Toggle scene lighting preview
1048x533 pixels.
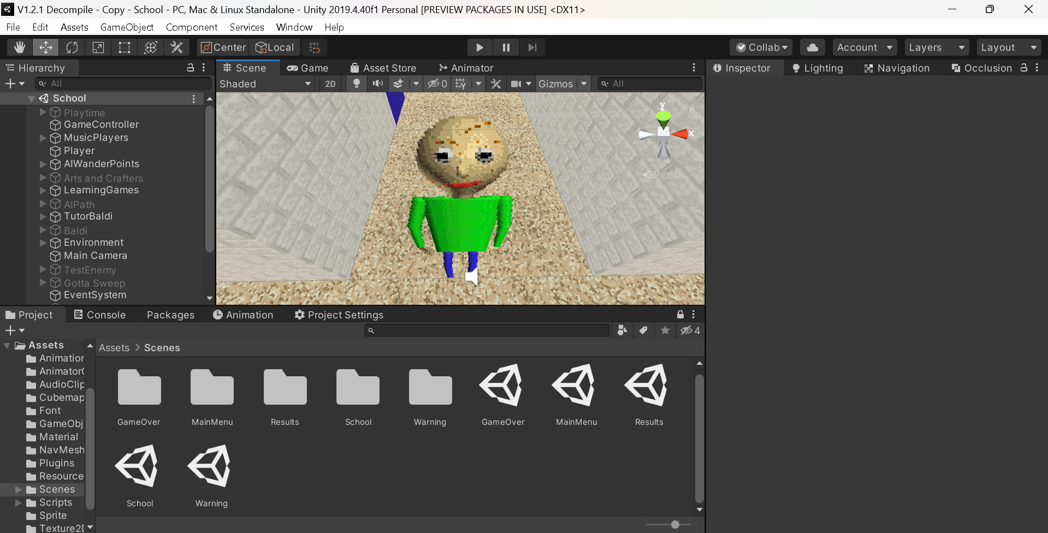(x=356, y=84)
